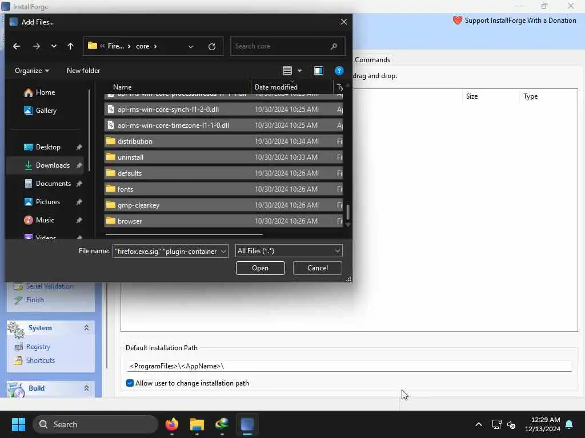Collapse the System section
The image size is (585, 438).
click(x=87, y=328)
